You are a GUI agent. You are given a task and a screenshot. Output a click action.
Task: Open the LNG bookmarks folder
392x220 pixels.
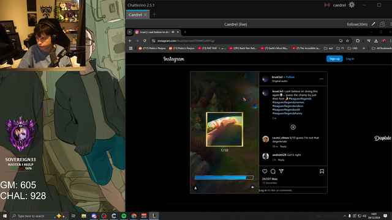tap(353, 48)
